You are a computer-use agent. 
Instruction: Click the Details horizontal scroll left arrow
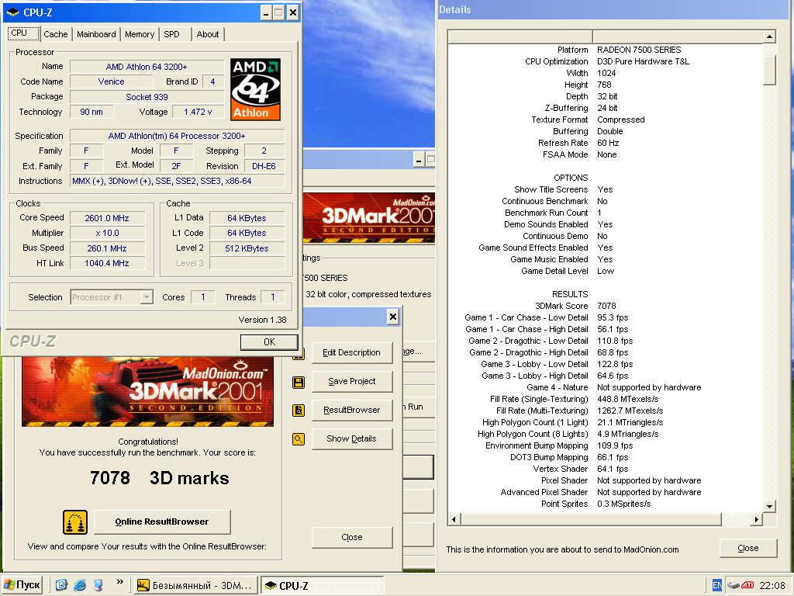[454, 519]
